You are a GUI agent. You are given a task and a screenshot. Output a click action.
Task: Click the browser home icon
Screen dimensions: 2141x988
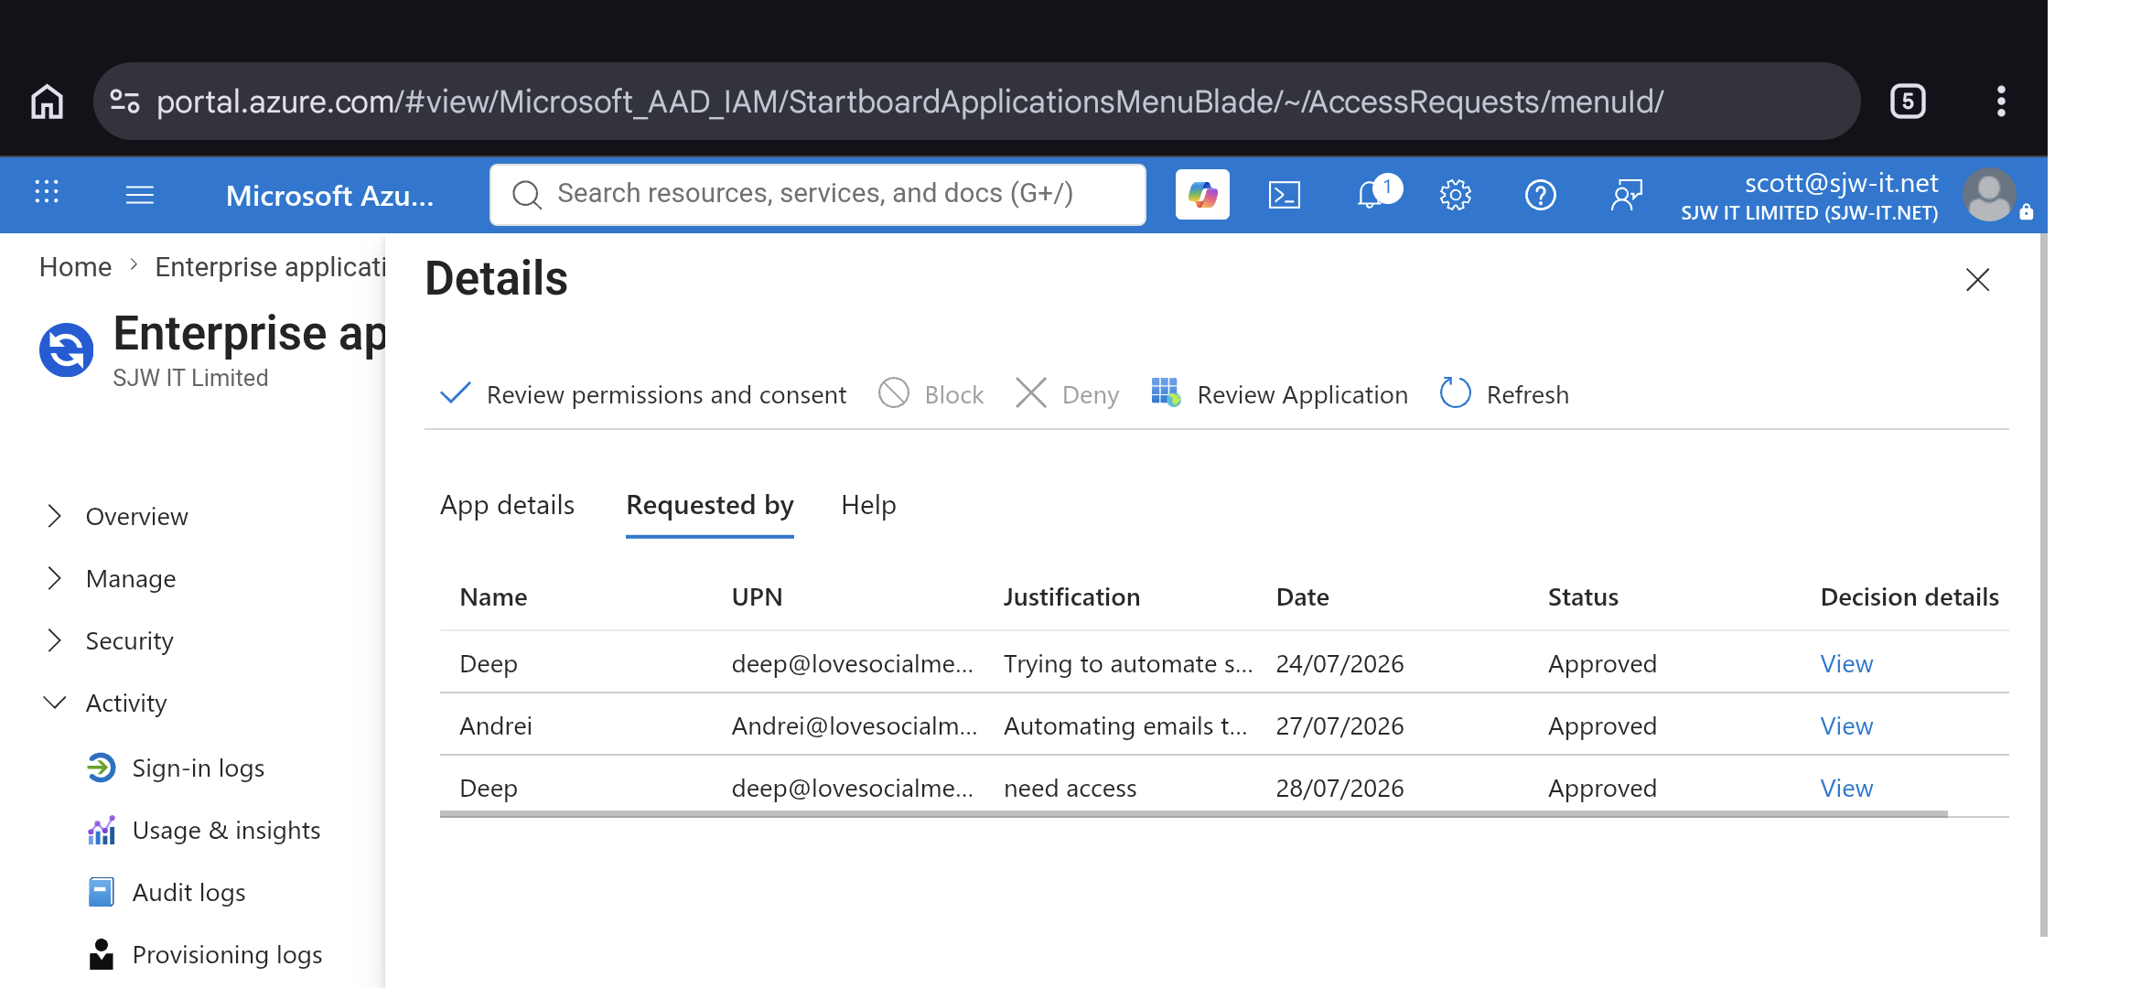(x=48, y=101)
